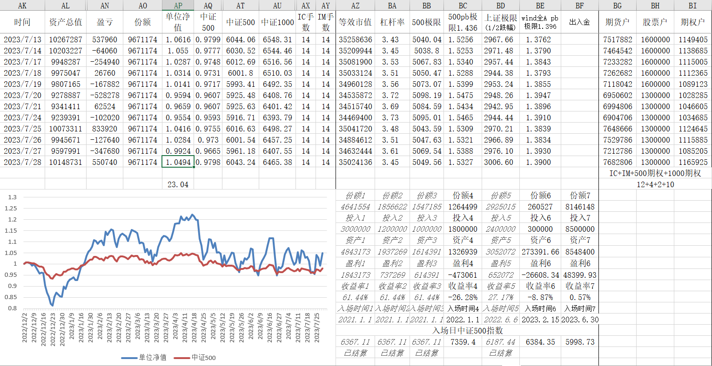Select the 2023.6.30 entry time cell
The height and width of the screenshot is (366, 712).
(x=580, y=320)
